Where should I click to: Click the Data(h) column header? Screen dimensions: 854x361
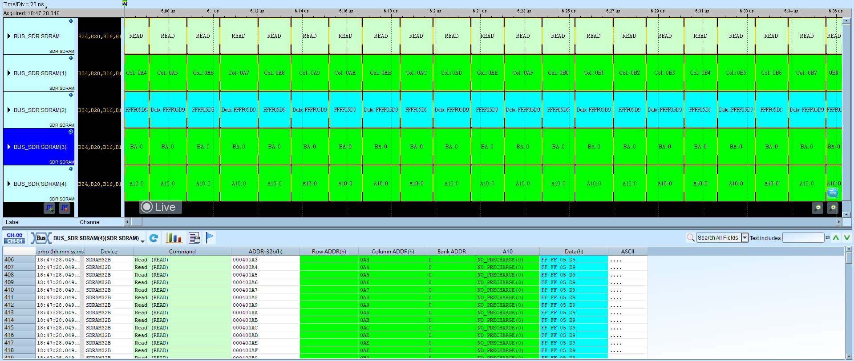[574, 252]
